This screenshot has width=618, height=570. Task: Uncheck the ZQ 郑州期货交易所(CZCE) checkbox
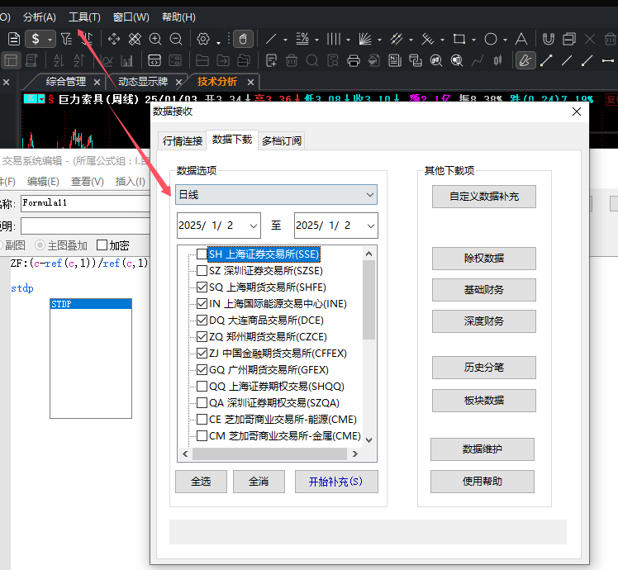click(202, 337)
